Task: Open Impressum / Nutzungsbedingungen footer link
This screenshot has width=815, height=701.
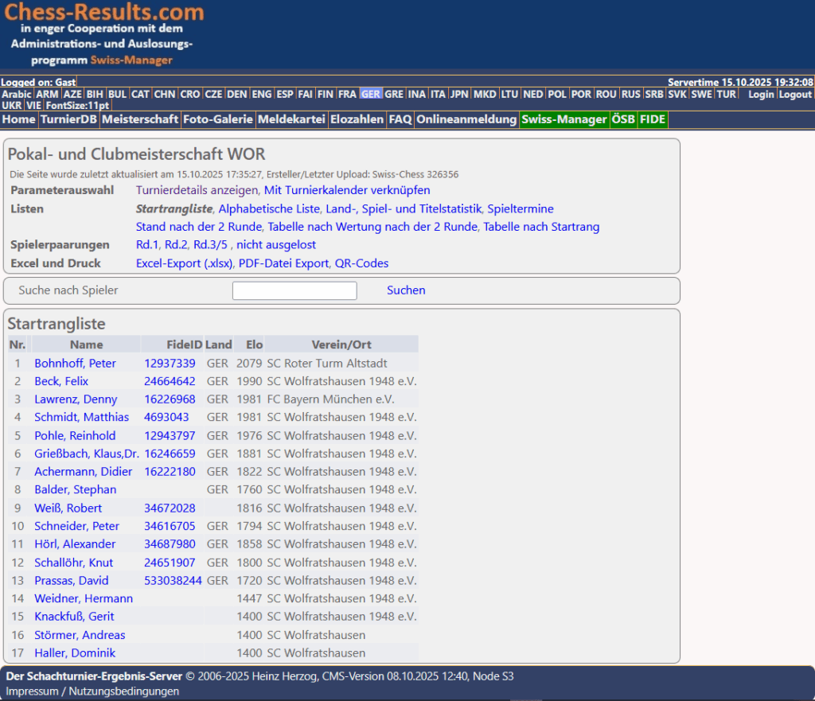Action: click(92, 691)
